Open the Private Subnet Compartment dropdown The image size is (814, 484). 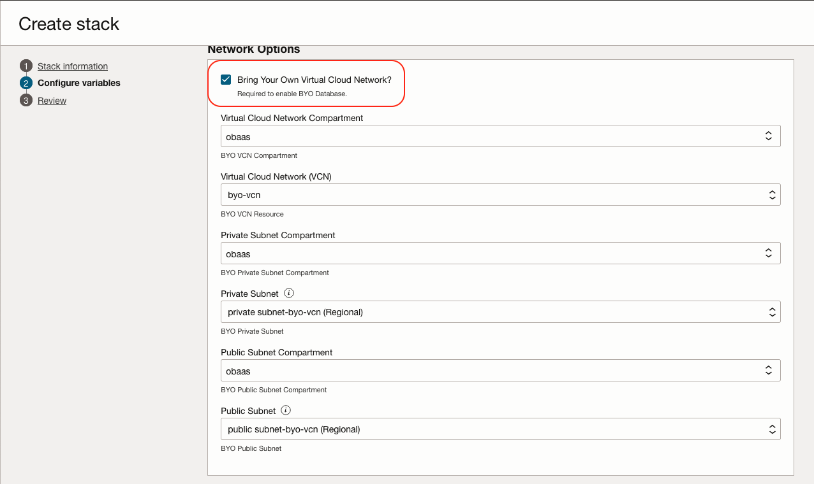pos(500,253)
